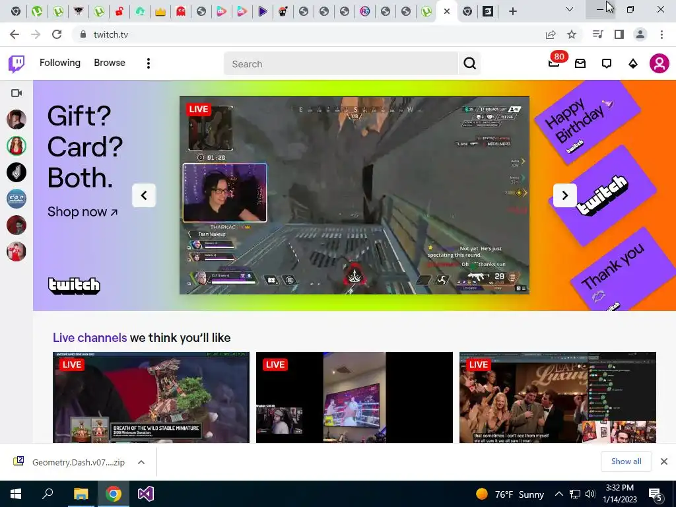Go back in Chrome browser

[x=15, y=34]
